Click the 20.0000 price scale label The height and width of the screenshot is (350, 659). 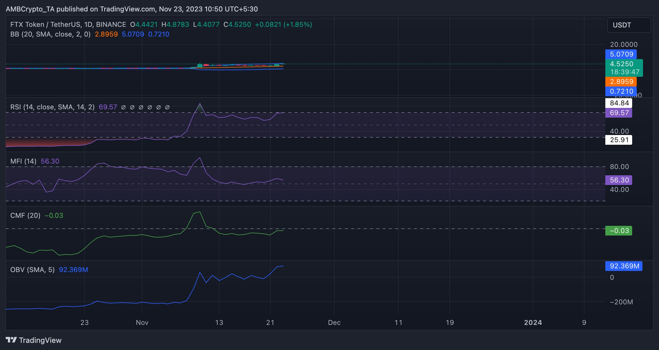click(624, 45)
